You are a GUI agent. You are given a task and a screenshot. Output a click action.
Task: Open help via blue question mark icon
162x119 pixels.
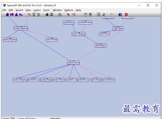[120, 14]
